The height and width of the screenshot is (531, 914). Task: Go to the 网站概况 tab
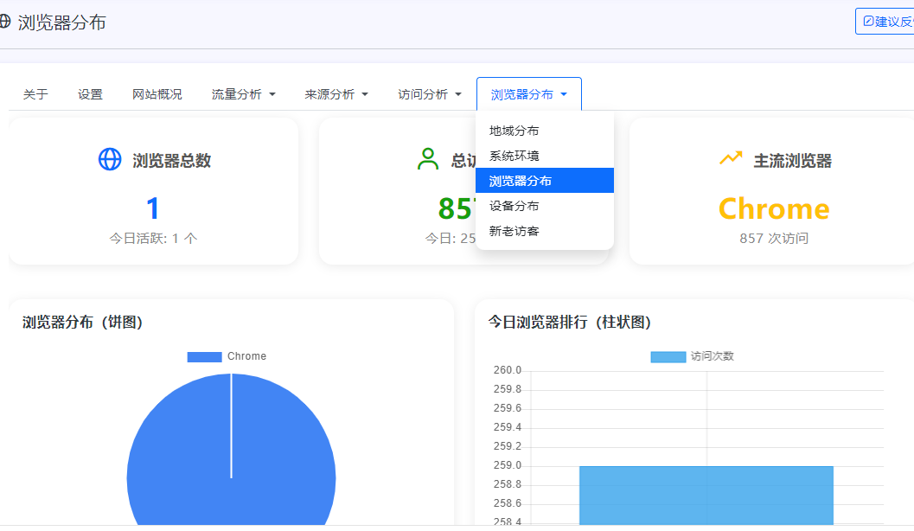tap(157, 94)
